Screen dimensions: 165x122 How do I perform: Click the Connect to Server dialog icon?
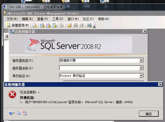coord(12,31)
